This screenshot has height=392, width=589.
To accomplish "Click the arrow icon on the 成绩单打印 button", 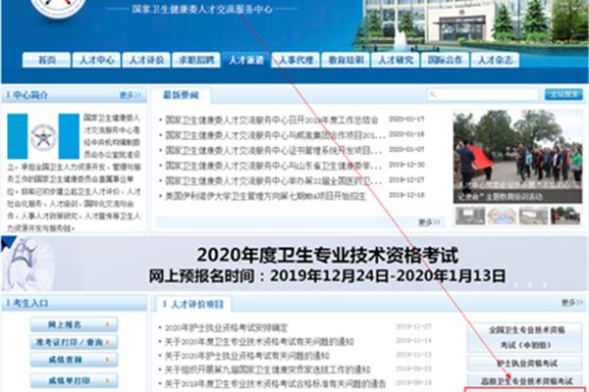I will pyautogui.click(x=108, y=381).
